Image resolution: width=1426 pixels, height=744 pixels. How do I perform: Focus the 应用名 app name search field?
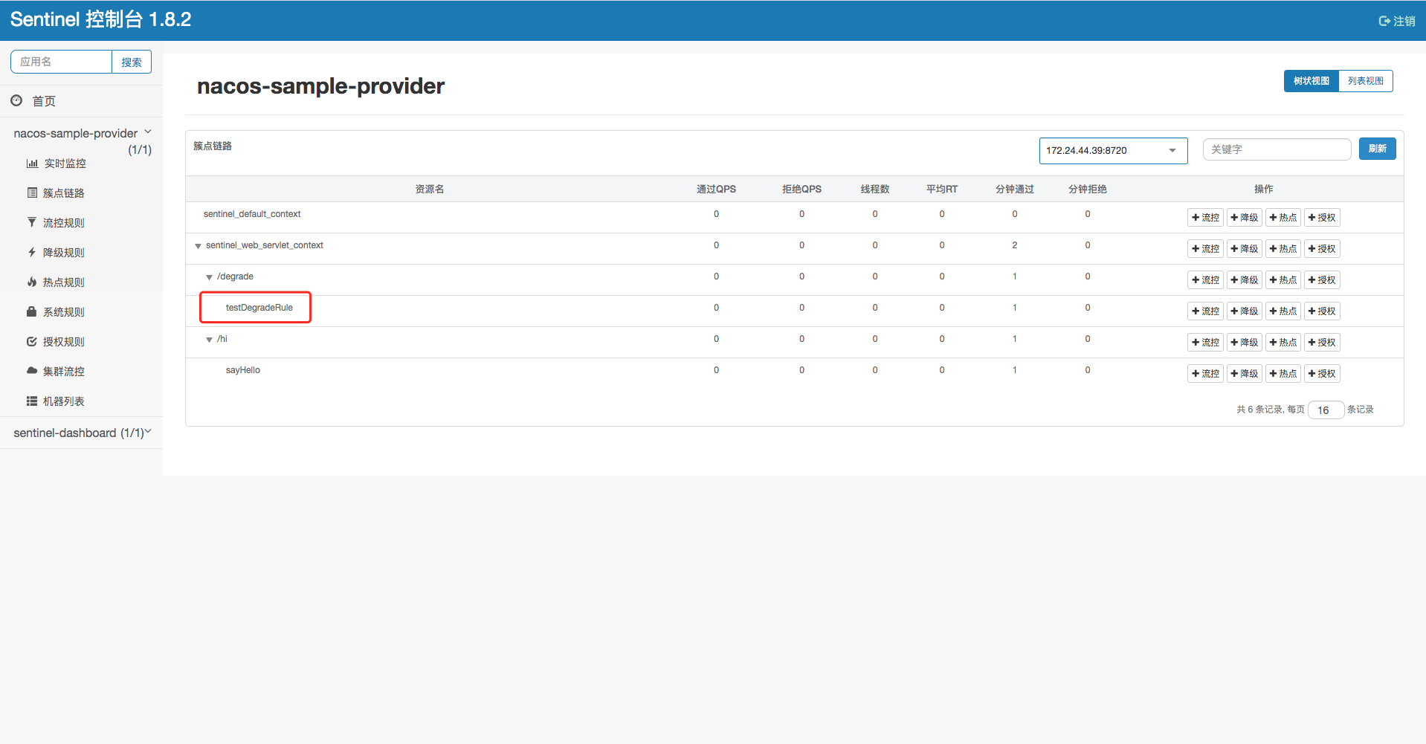[61, 62]
